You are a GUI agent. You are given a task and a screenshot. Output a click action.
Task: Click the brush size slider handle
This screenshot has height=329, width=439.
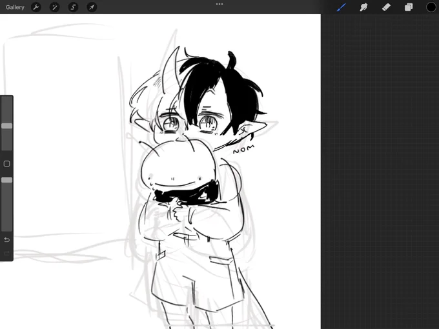pos(6,126)
